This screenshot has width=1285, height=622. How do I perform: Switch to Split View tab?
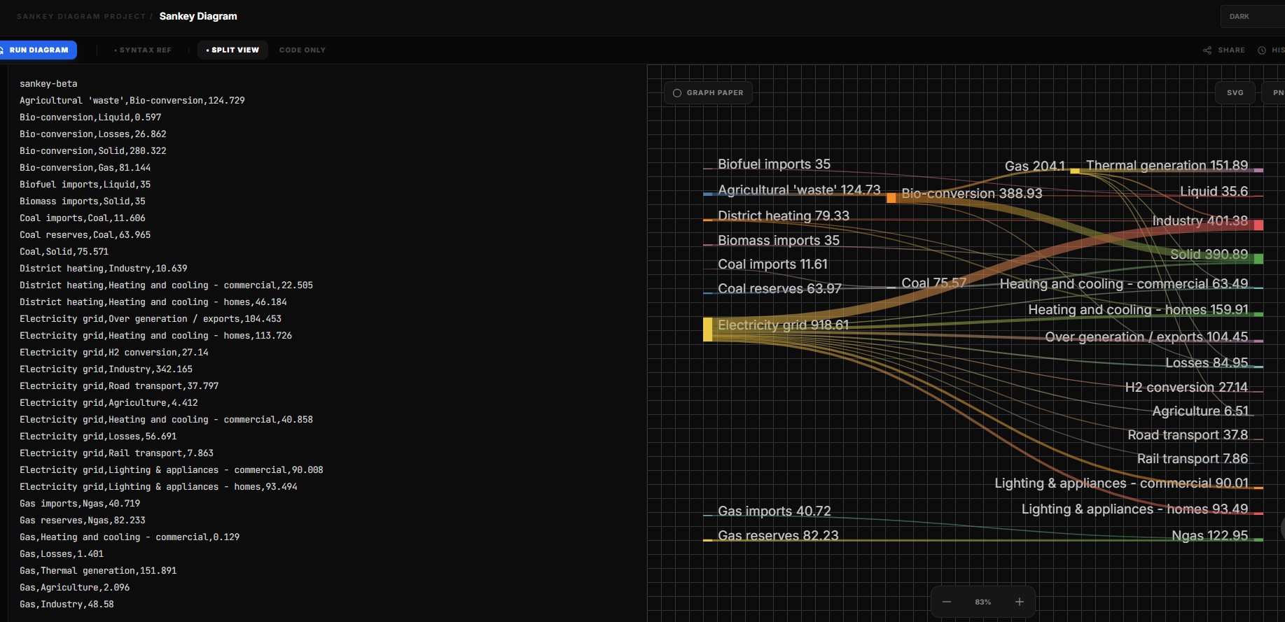(232, 50)
